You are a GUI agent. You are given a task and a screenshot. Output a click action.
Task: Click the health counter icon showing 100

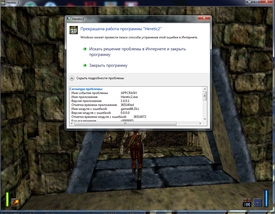(247, 203)
